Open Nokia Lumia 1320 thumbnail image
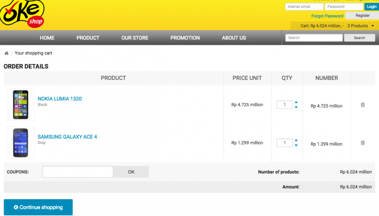This screenshot has width=379, height=216. (21, 105)
